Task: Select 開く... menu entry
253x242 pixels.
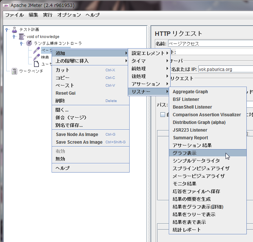Action: [90, 110]
